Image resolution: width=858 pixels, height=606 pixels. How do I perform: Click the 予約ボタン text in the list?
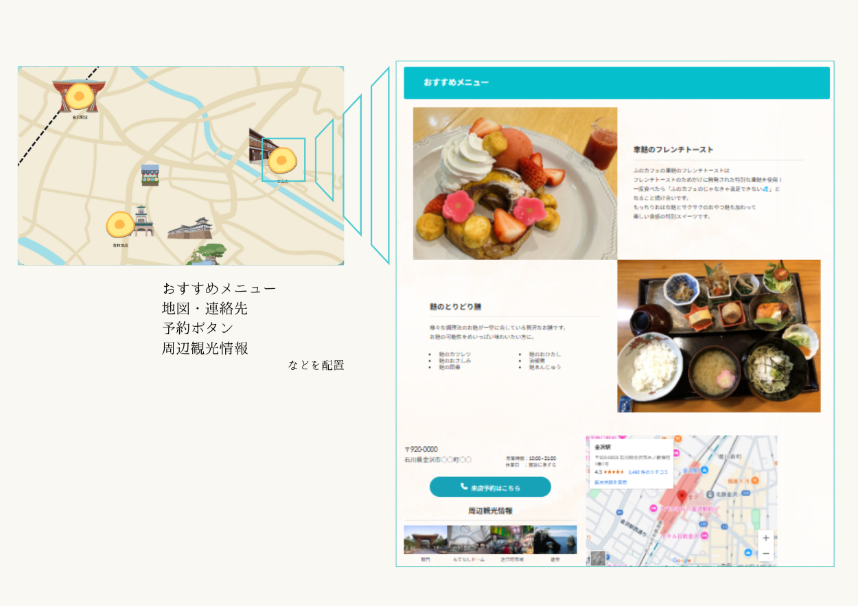(x=198, y=327)
